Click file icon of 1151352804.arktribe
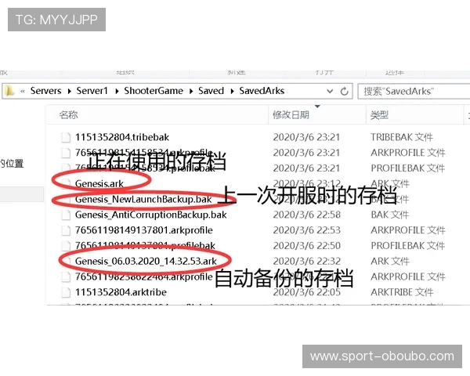Screen dimensions: 470x376 tap(66, 292)
